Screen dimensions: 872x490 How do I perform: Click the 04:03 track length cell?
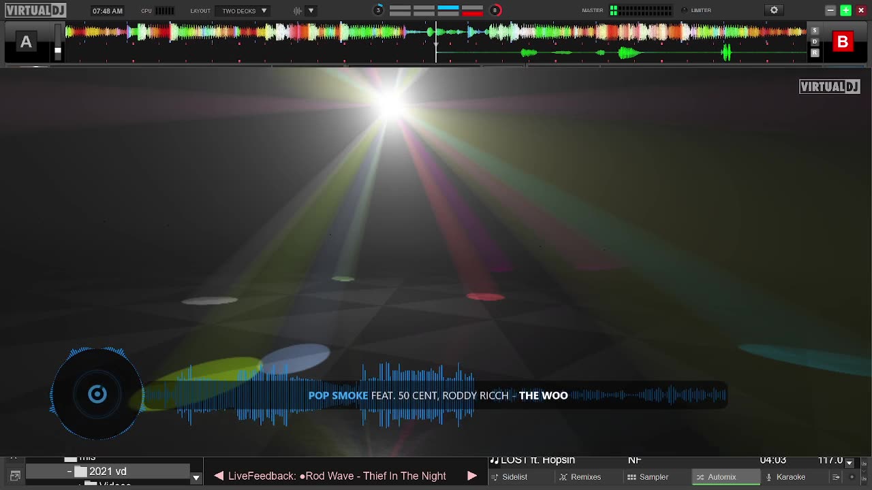pos(773,461)
